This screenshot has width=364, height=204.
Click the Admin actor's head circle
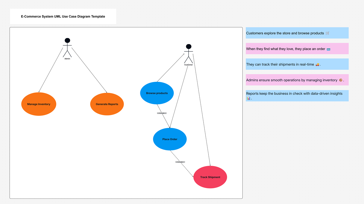[67, 40]
